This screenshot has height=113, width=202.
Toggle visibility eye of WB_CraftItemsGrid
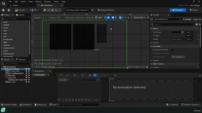[x=29, y=73]
